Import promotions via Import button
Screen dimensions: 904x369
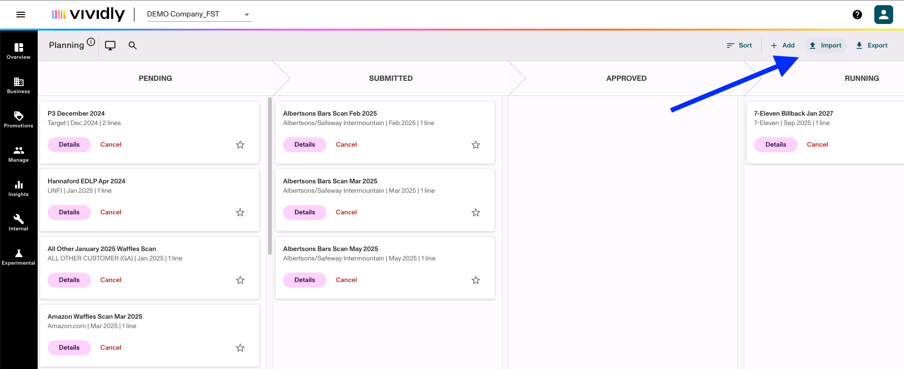(825, 46)
